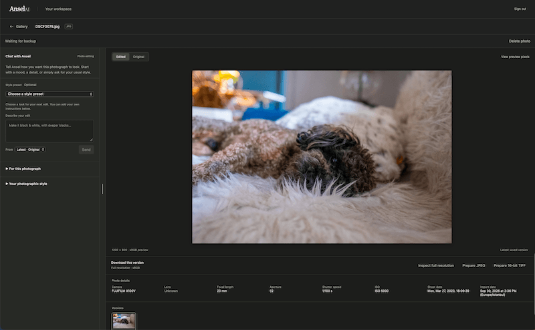535x330 pixels.
Task: Switch to the Original view tab
Action: pyautogui.click(x=138, y=57)
